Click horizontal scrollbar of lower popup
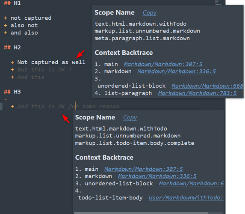Viewport: 245px width, 214px height. tap(141, 213)
